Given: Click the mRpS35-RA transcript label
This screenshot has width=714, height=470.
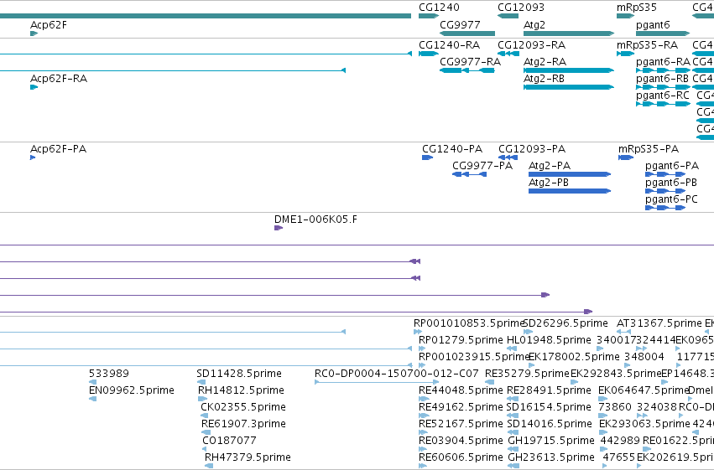Looking at the screenshot, I should (647, 45).
